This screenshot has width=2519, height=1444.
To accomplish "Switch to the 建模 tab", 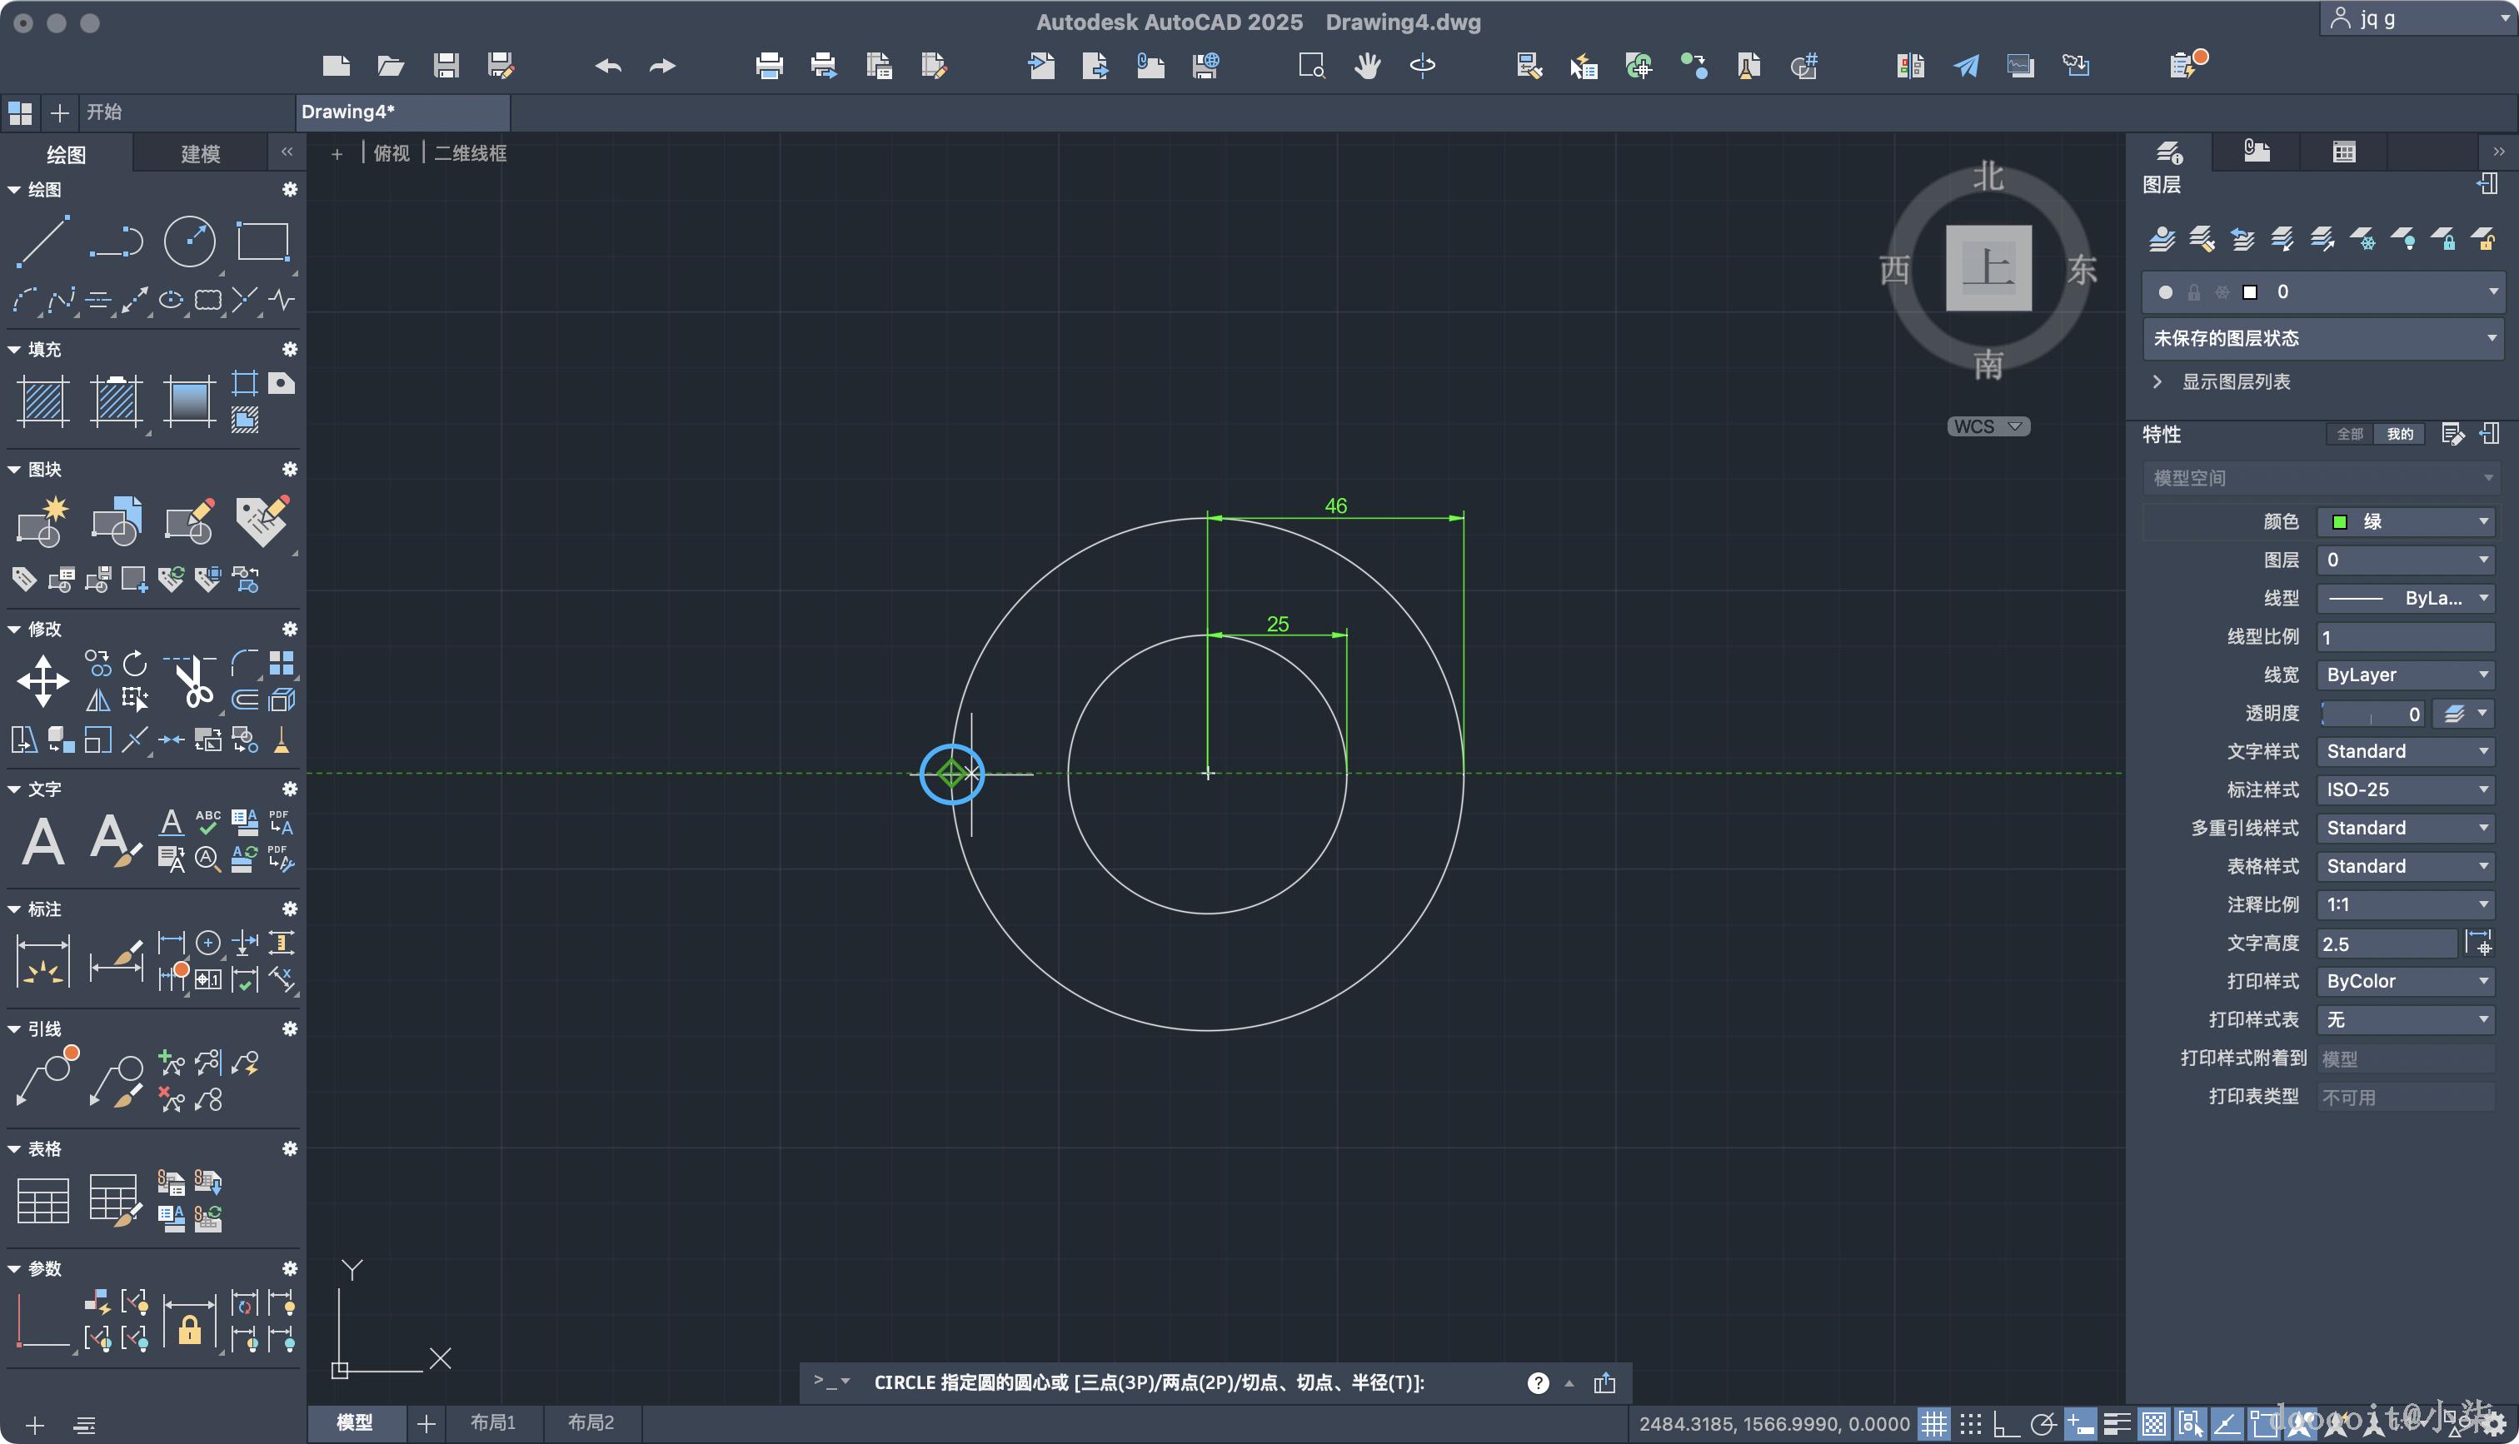I will coord(200,154).
